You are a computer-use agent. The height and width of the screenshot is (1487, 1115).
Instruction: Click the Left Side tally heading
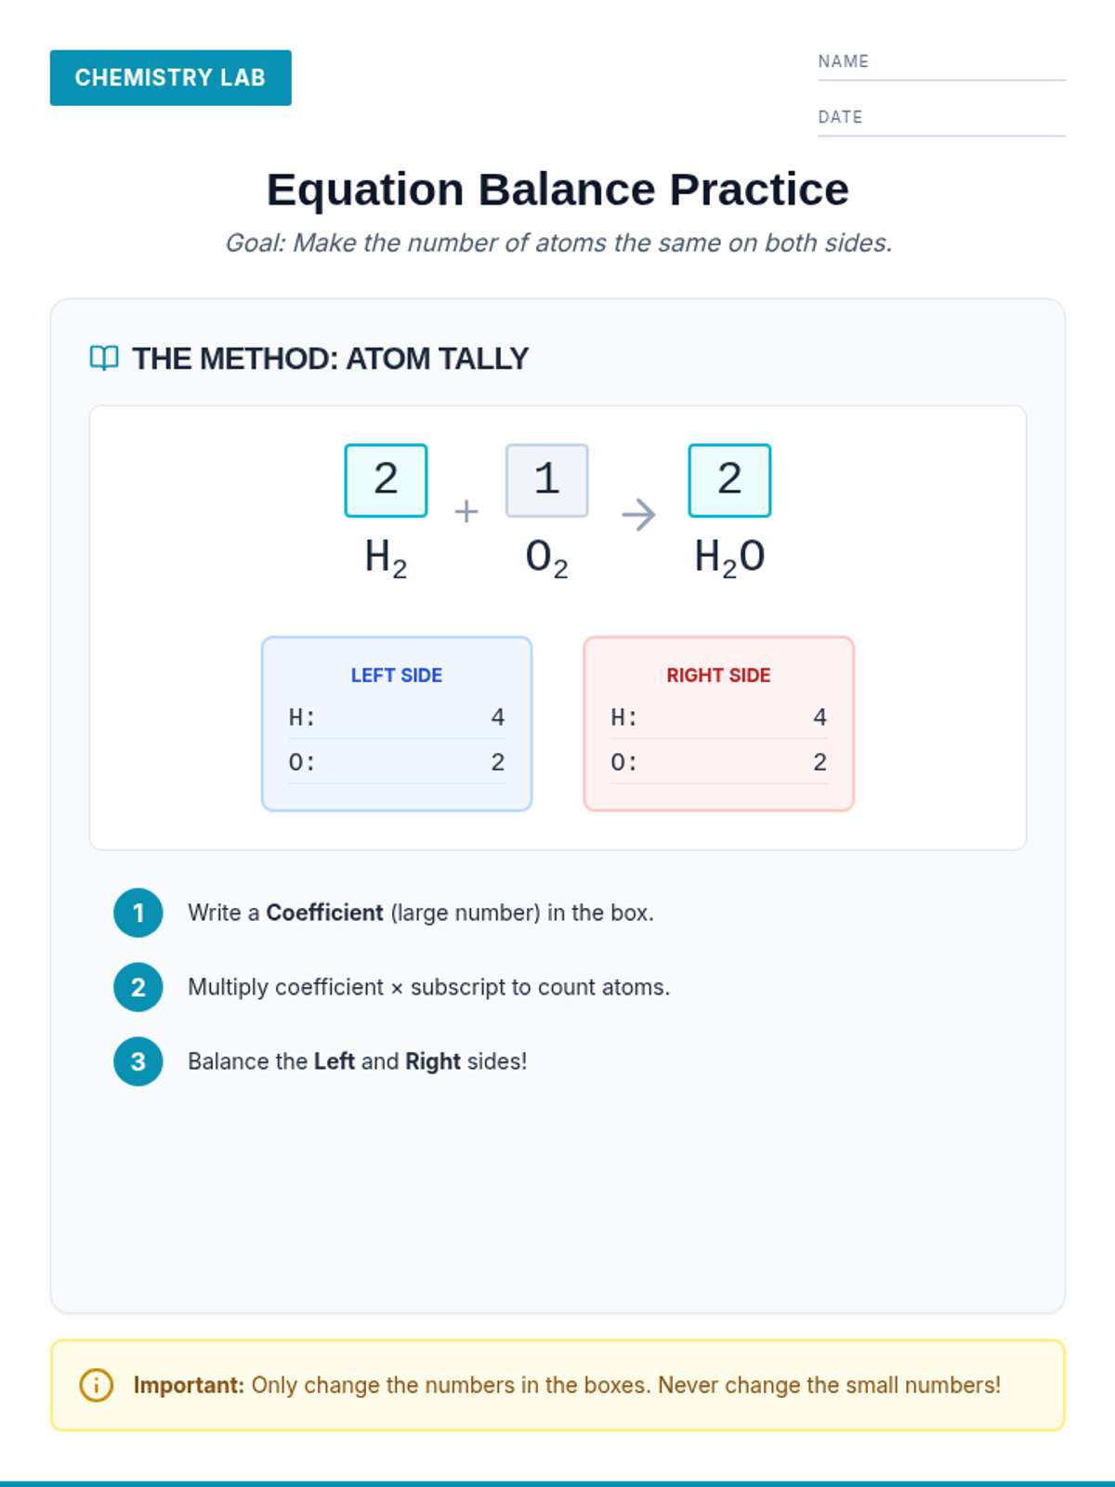coord(397,676)
